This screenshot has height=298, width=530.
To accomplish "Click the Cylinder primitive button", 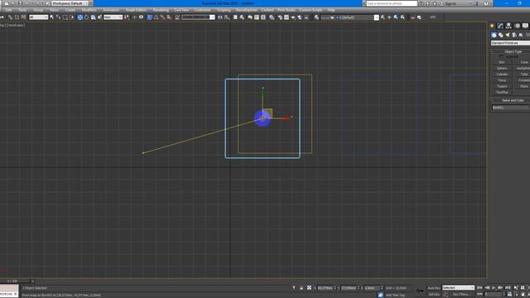I will point(502,74).
